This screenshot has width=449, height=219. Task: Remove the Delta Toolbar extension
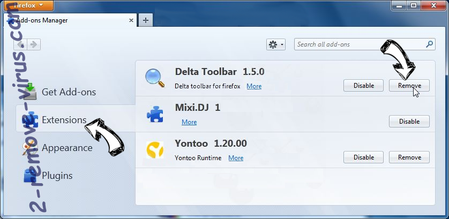[x=409, y=86]
